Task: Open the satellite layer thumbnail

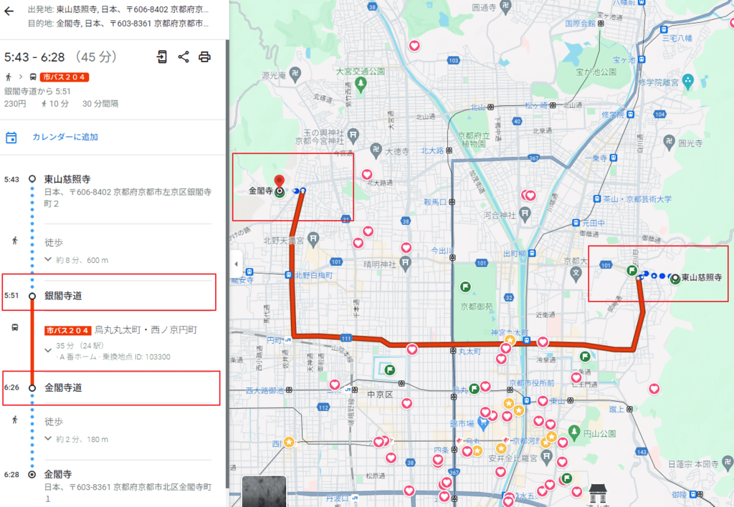Action: (264, 491)
